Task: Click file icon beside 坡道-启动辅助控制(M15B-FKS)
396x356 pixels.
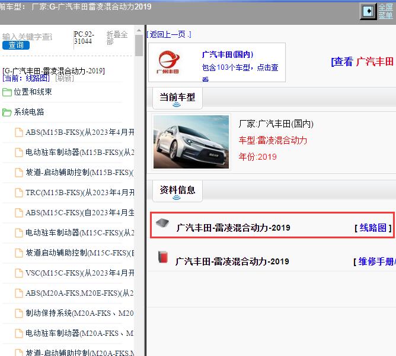Action: [x=19, y=173]
